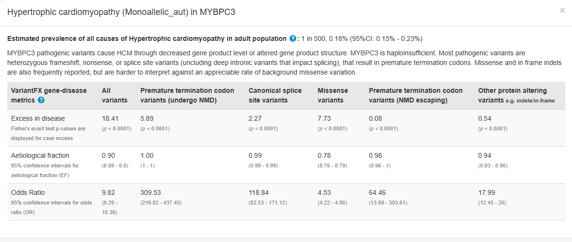Click the Premature termination codon (undergo NMD) header
This screenshot has width=572, height=242.
187,95
